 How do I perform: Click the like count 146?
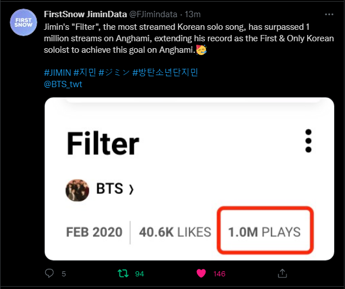(219, 274)
